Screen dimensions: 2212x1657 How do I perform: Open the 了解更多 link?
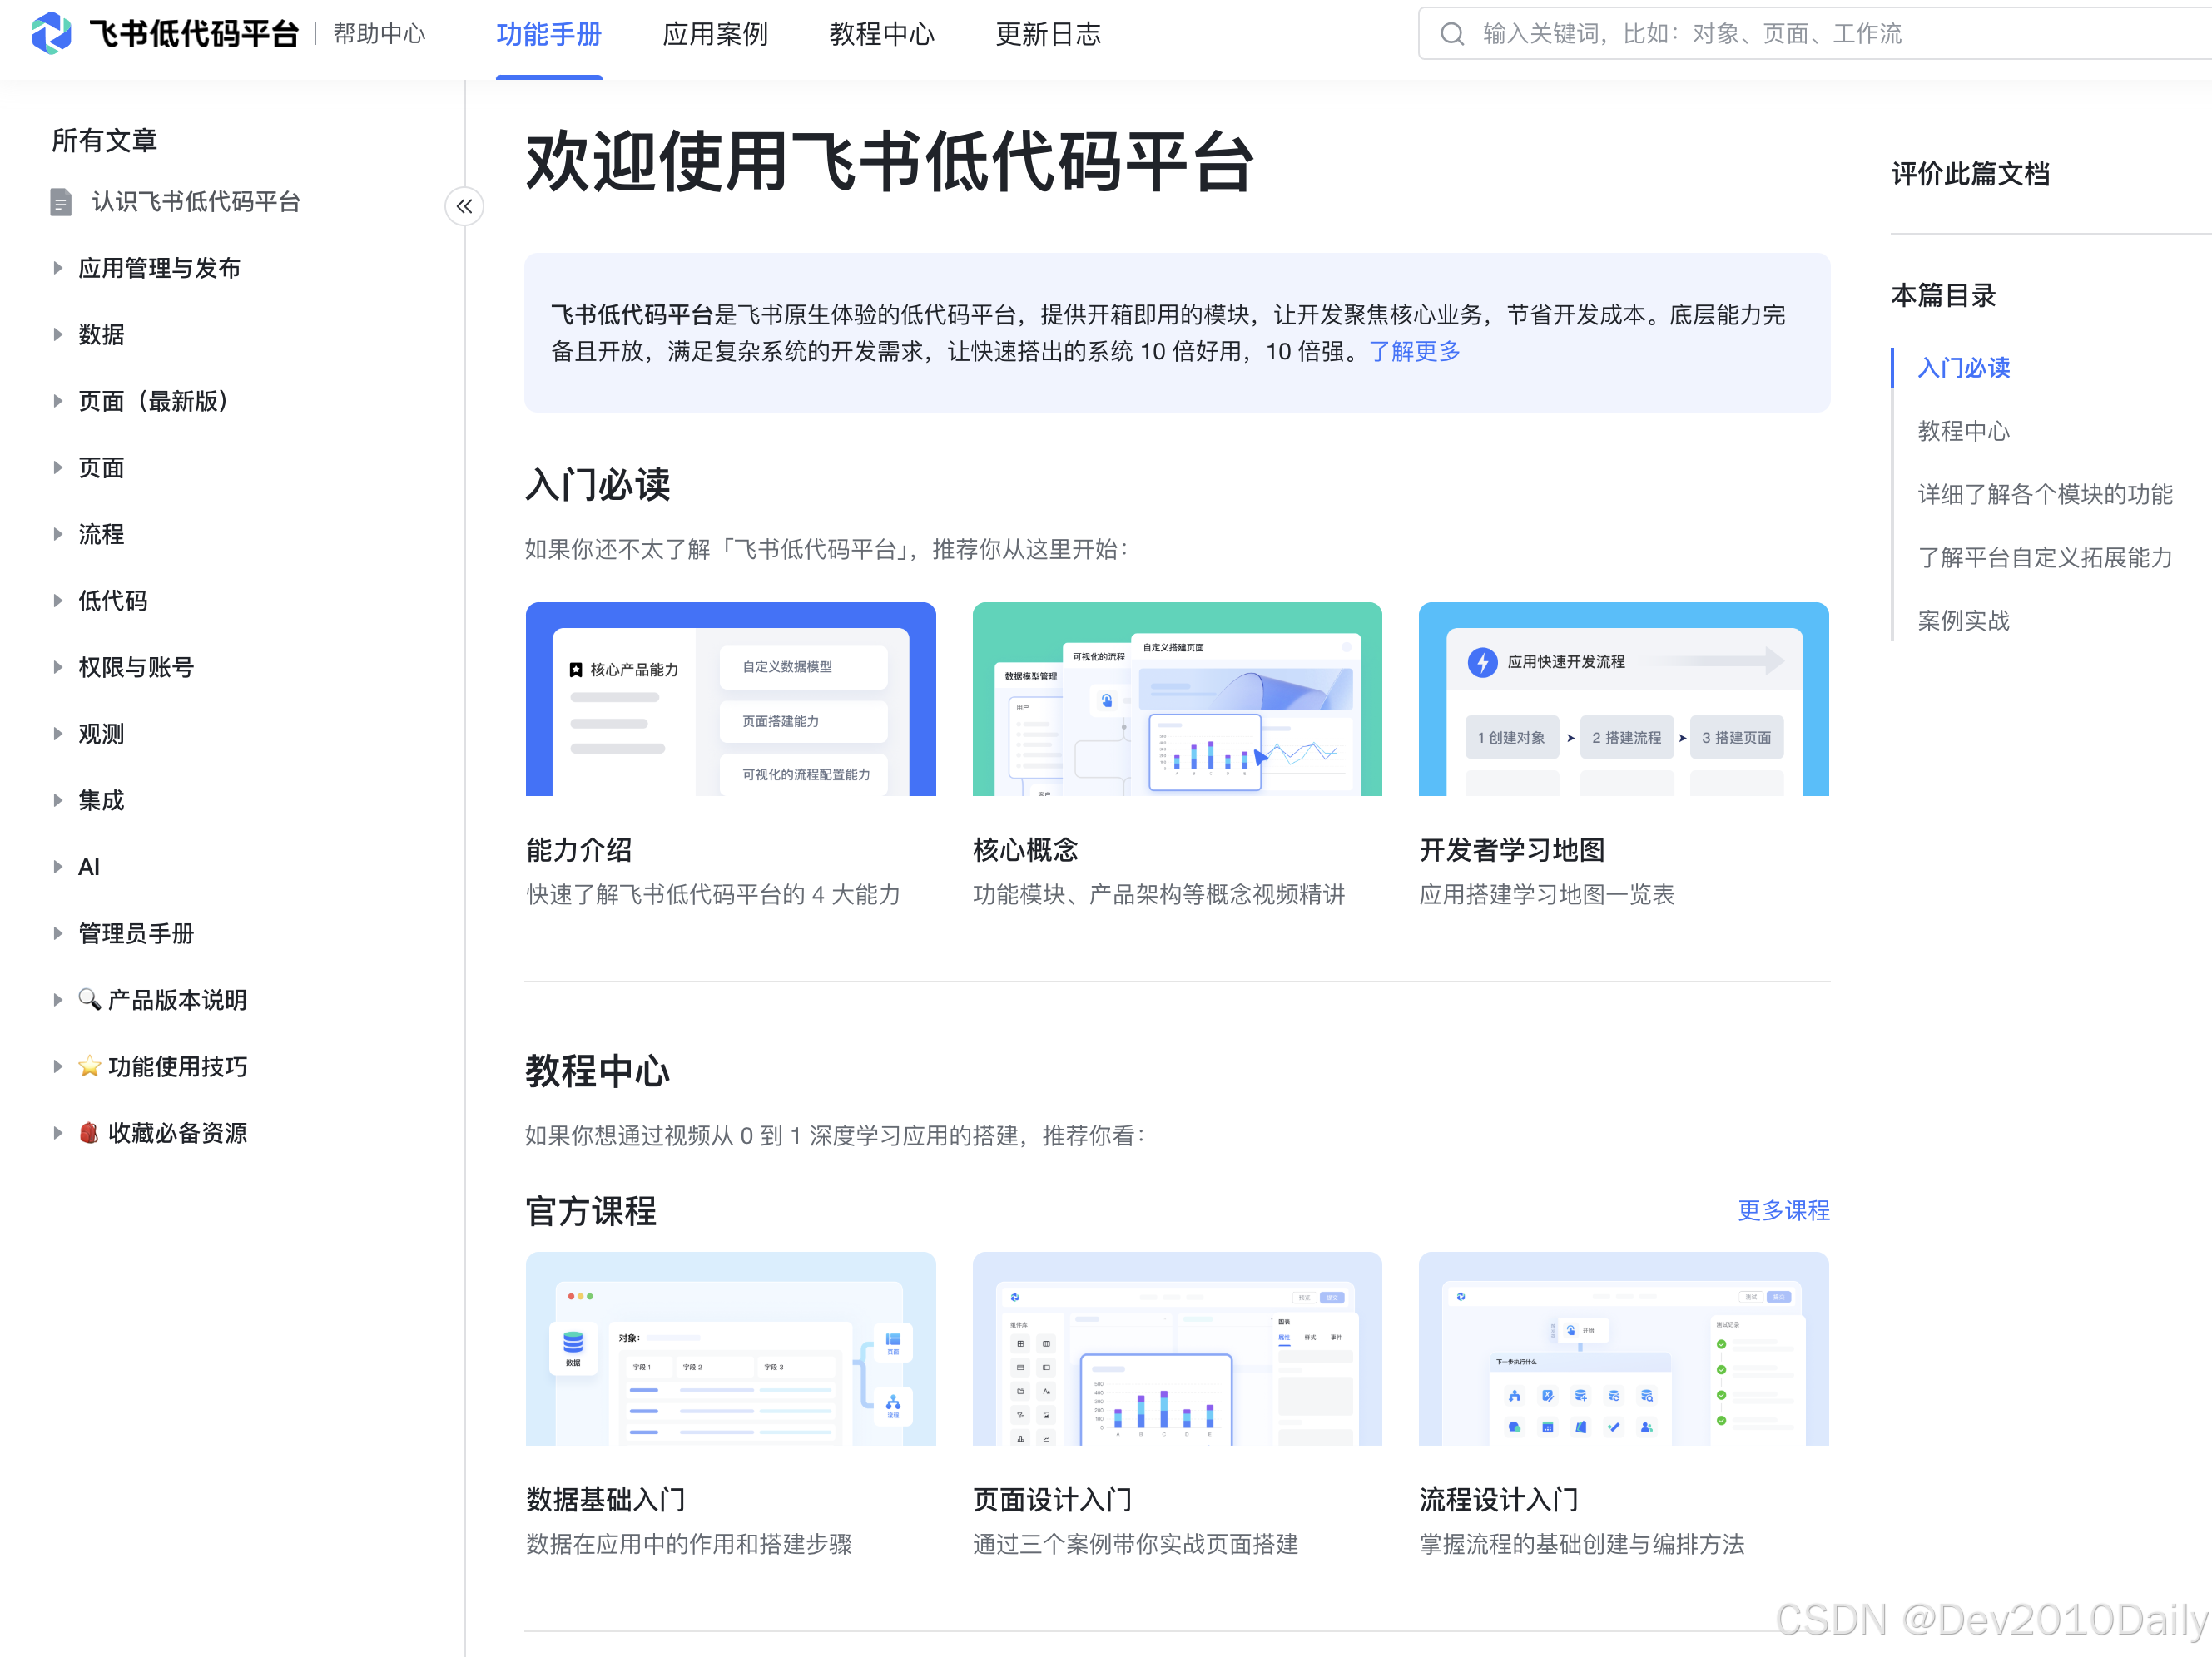pos(1413,352)
